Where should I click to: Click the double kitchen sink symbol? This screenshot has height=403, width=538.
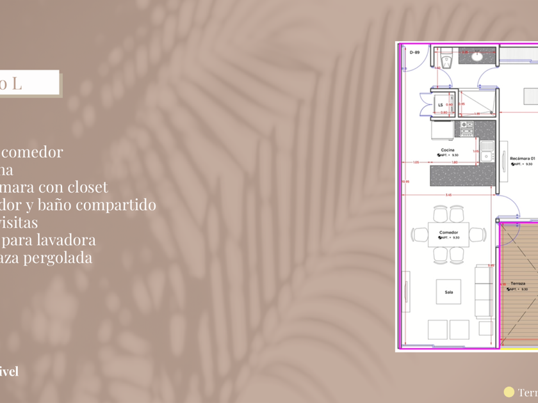coord(487,151)
